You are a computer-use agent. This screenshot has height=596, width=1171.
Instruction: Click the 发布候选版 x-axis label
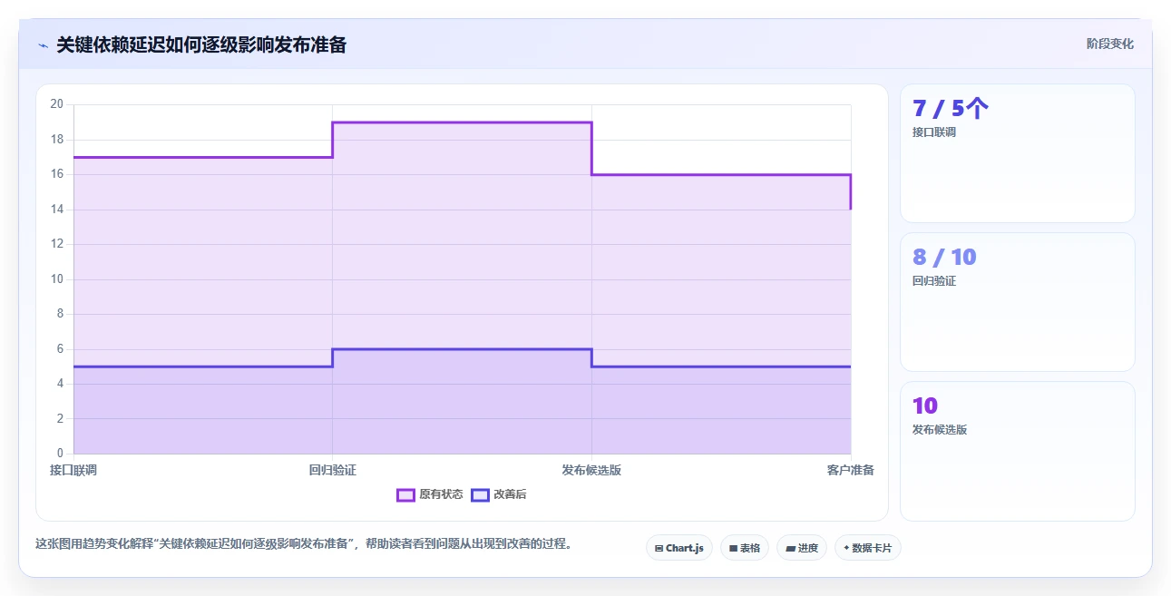pos(591,470)
